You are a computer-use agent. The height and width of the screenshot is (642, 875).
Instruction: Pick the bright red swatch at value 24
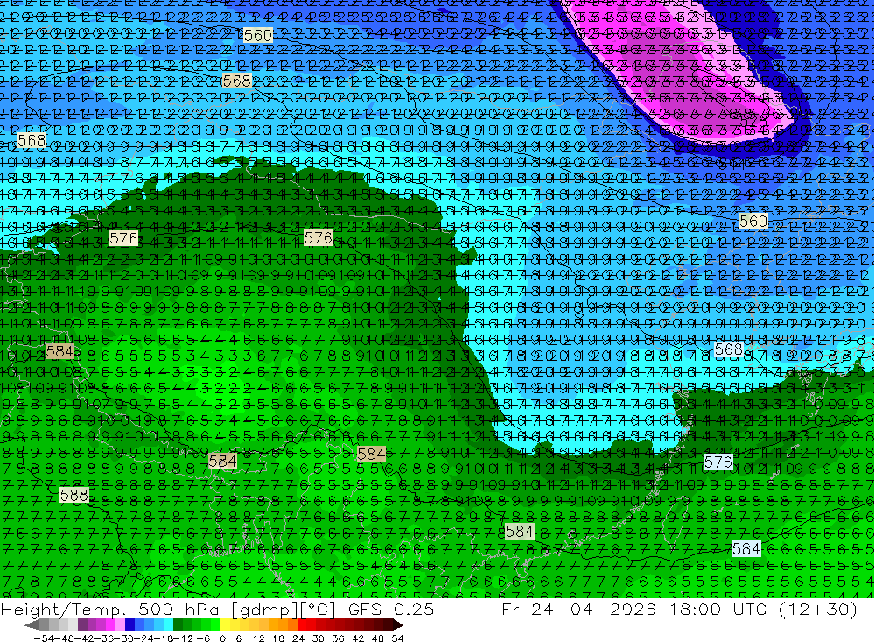click(302, 625)
